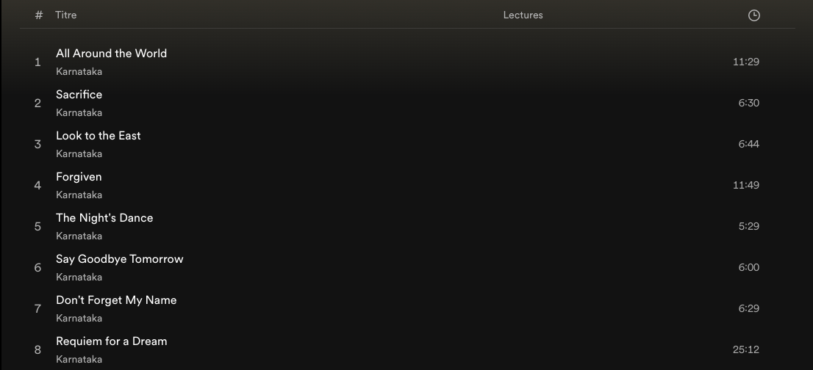
Task: Select the Forgiven track
Action: point(79,177)
